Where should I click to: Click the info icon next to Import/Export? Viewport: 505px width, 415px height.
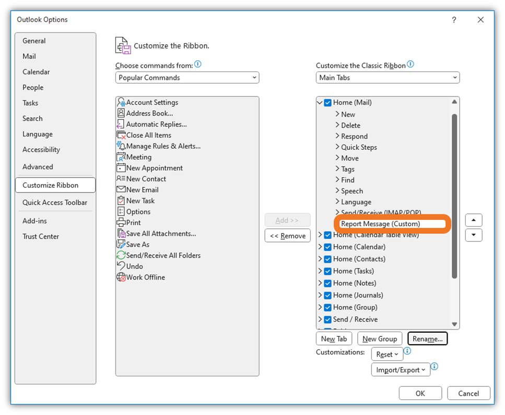pos(434,367)
